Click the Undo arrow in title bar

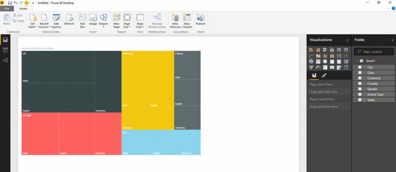point(15,3)
